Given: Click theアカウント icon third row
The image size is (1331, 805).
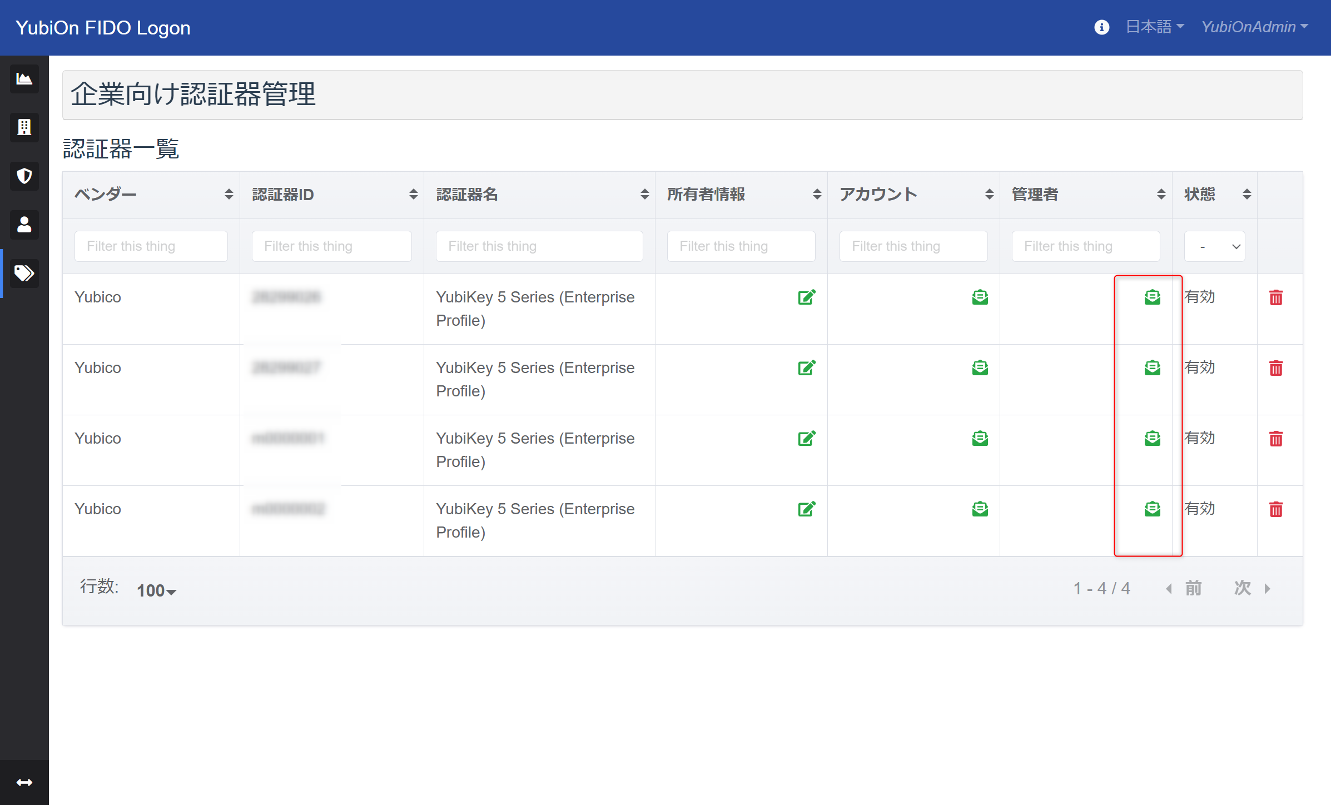Looking at the screenshot, I should (980, 439).
